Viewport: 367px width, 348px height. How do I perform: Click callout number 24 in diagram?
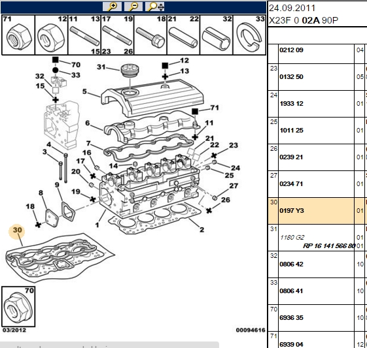coord(236,168)
